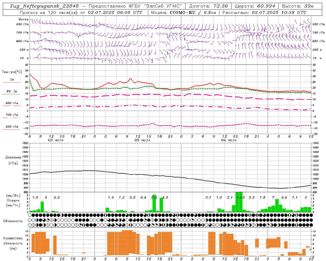Image resolution: width=326 pixels, height=261 pixels.
Task: Select the precipitation total 4.3
Action: [165, 197]
